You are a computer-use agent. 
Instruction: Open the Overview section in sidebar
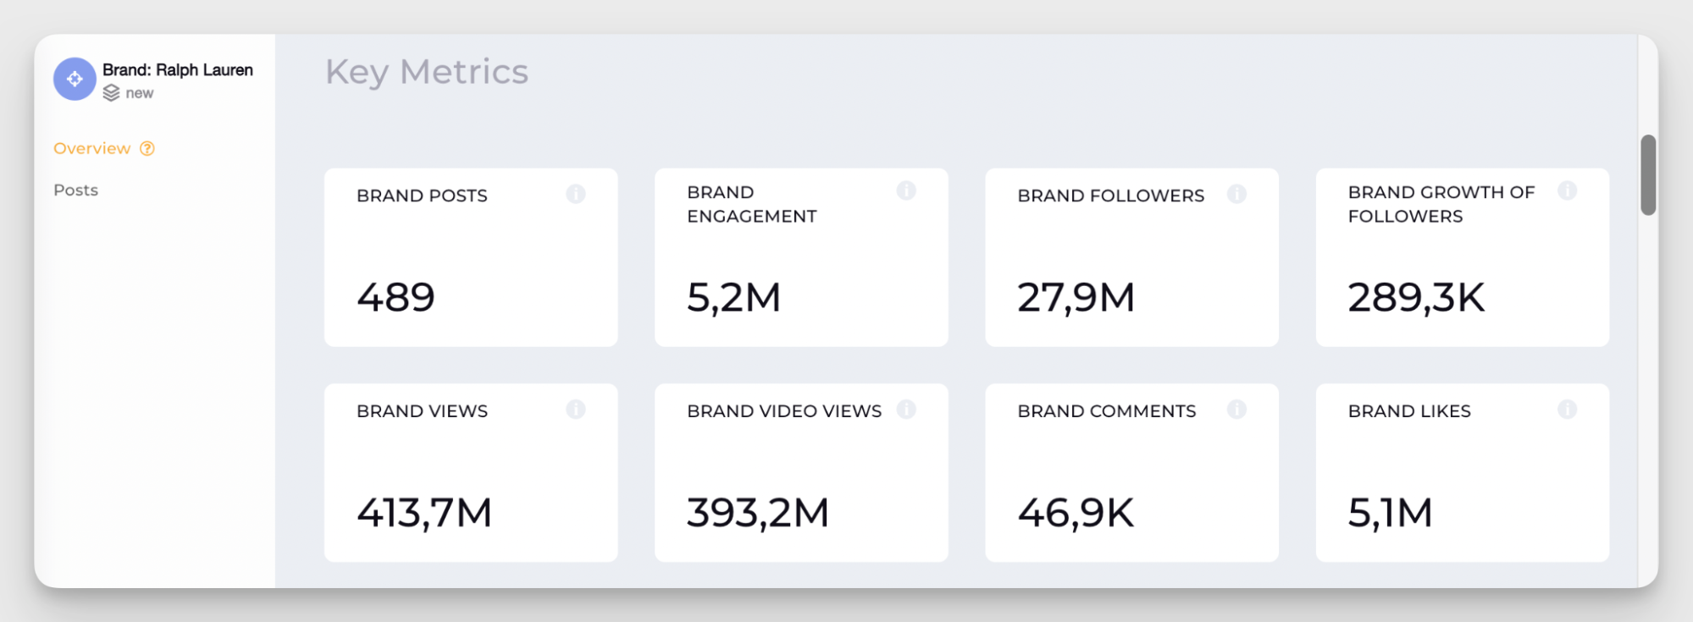click(91, 149)
